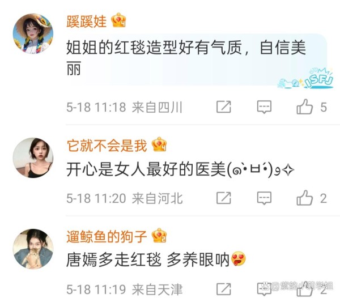Screen dimensions: 340x298
Task: View the straw hat girl avatar
Action: pyautogui.click(x=33, y=33)
